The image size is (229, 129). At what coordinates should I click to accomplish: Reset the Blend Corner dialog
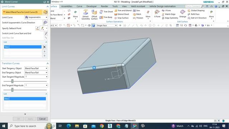click(x=44, y=2)
